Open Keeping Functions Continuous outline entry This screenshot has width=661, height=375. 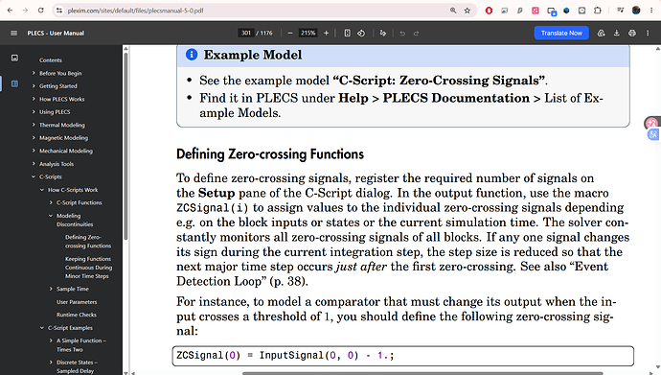tap(88, 268)
